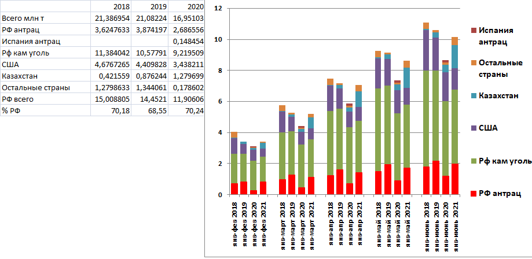Screen dimensions: 532x259
Task: Click the purple США legend marker
Action: tap(473, 127)
